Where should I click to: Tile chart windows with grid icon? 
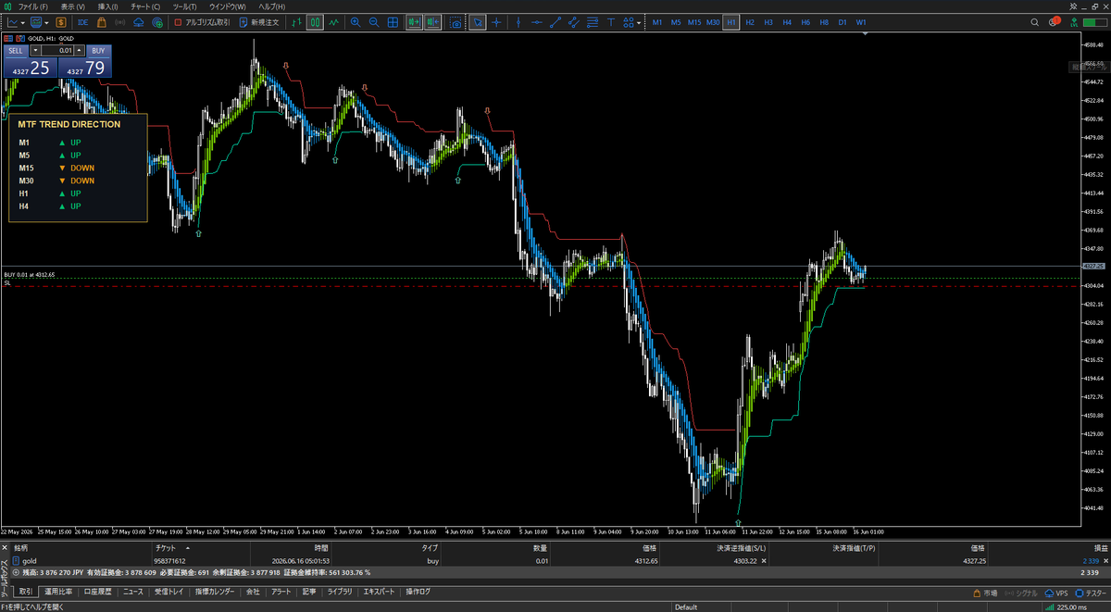point(393,21)
